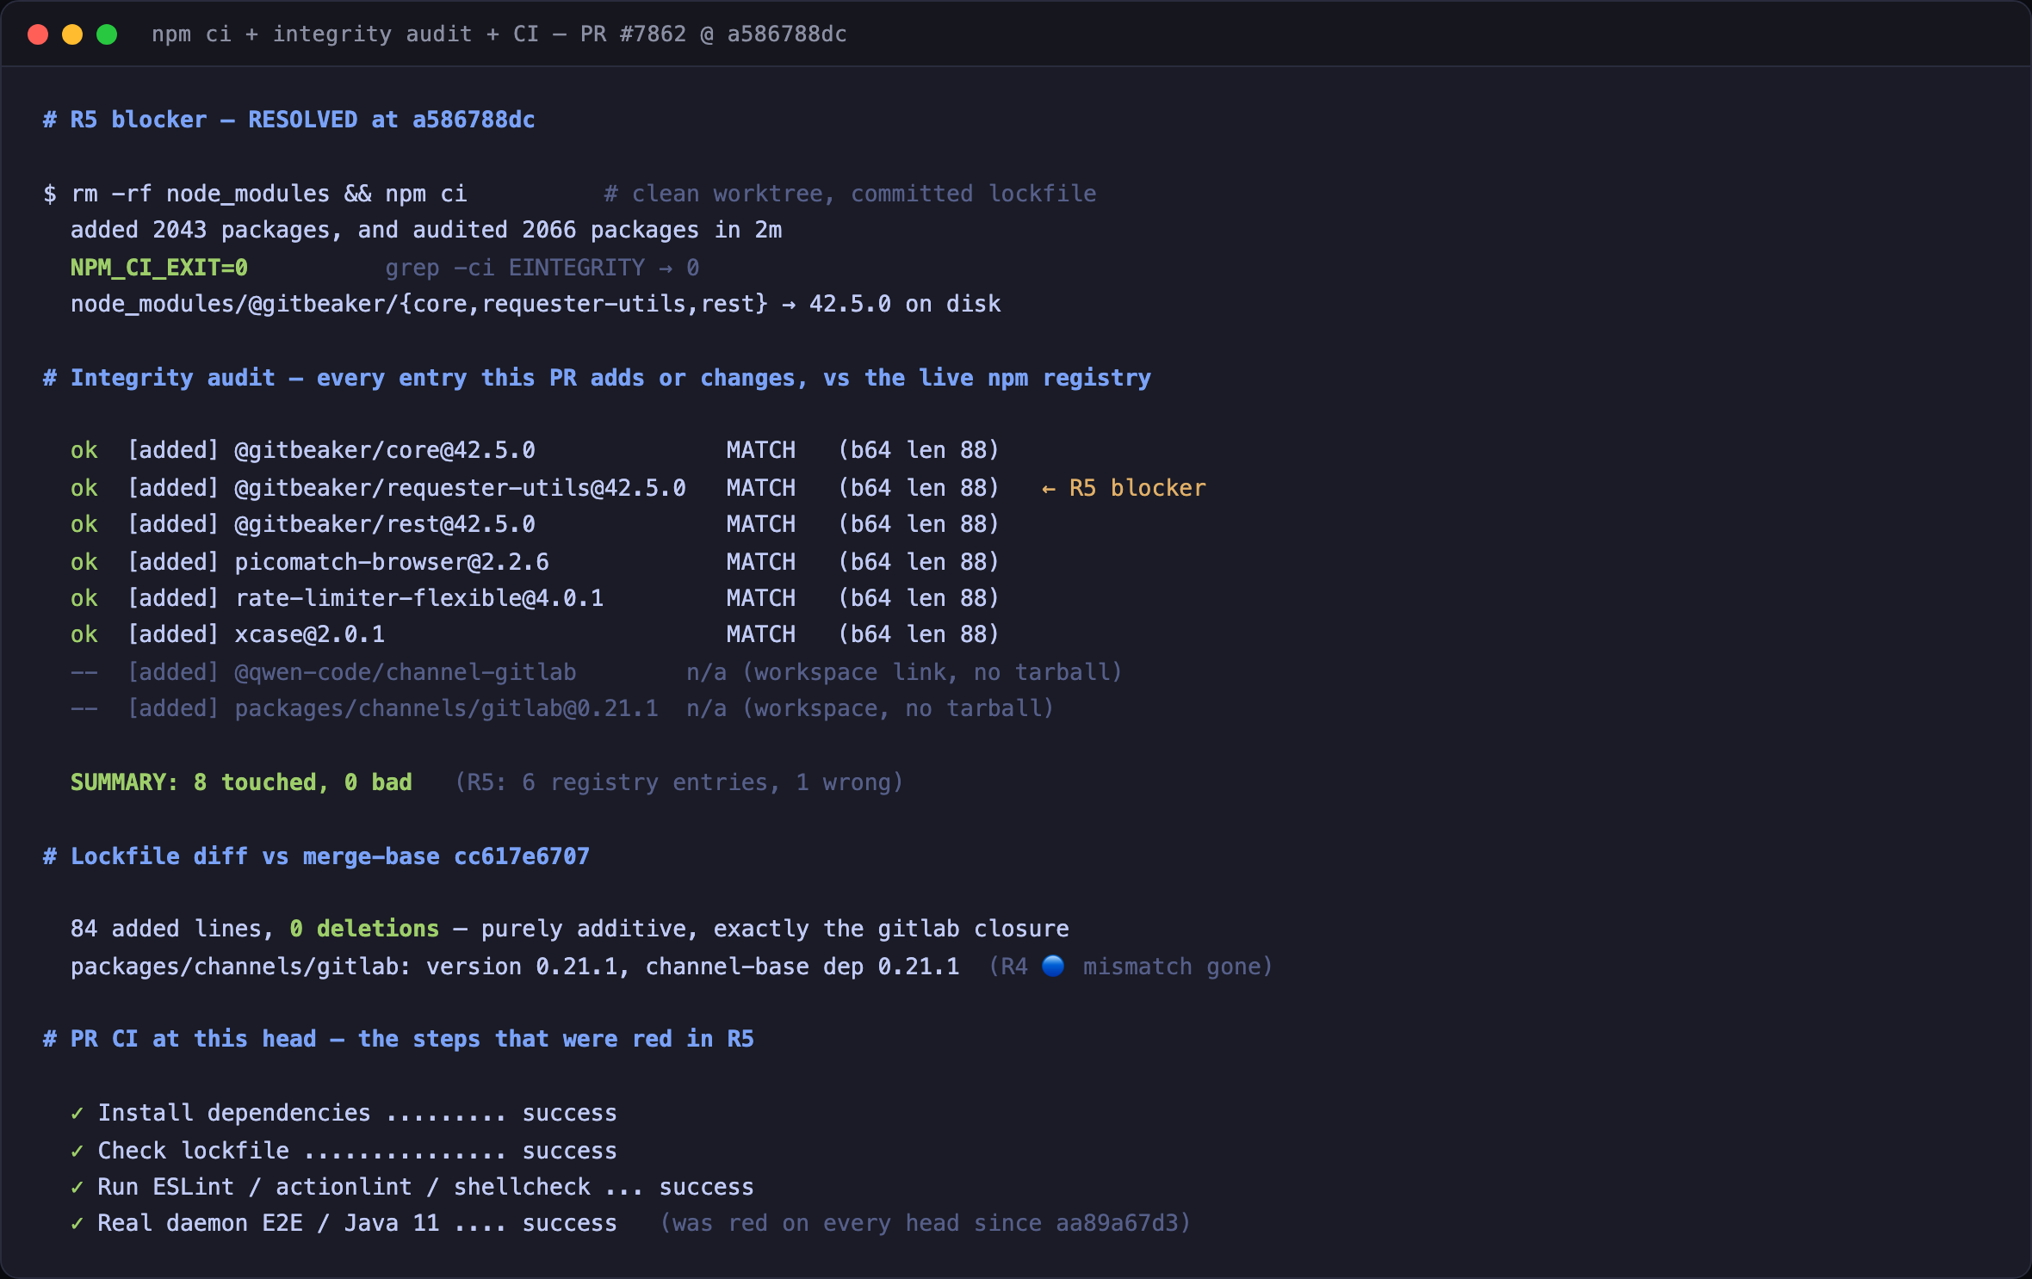Image resolution: width=2032 pixels, height=1279 pixels.
Task: Select 'packages/channels/gitlab: version 0.21.1, channel-base dep 0.21.1'
Action: pyautogui.click(x=515, y=967)
